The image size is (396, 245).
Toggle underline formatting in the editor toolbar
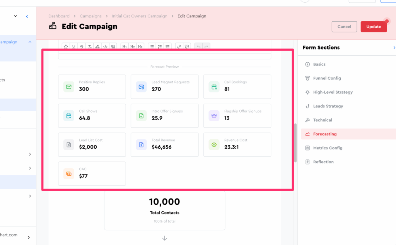pos(73,46)
